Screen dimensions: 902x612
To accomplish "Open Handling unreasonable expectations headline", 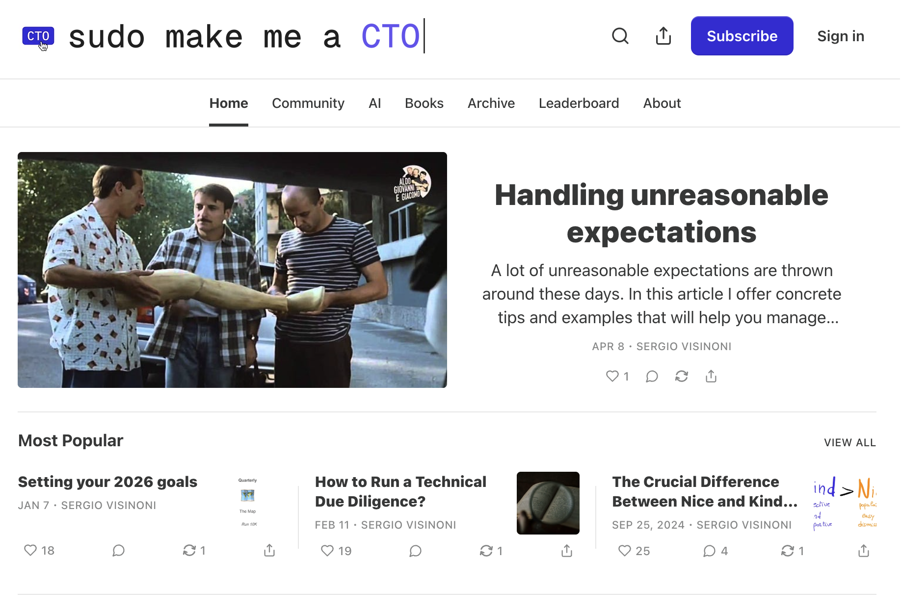I will click(x=662, y=213).
